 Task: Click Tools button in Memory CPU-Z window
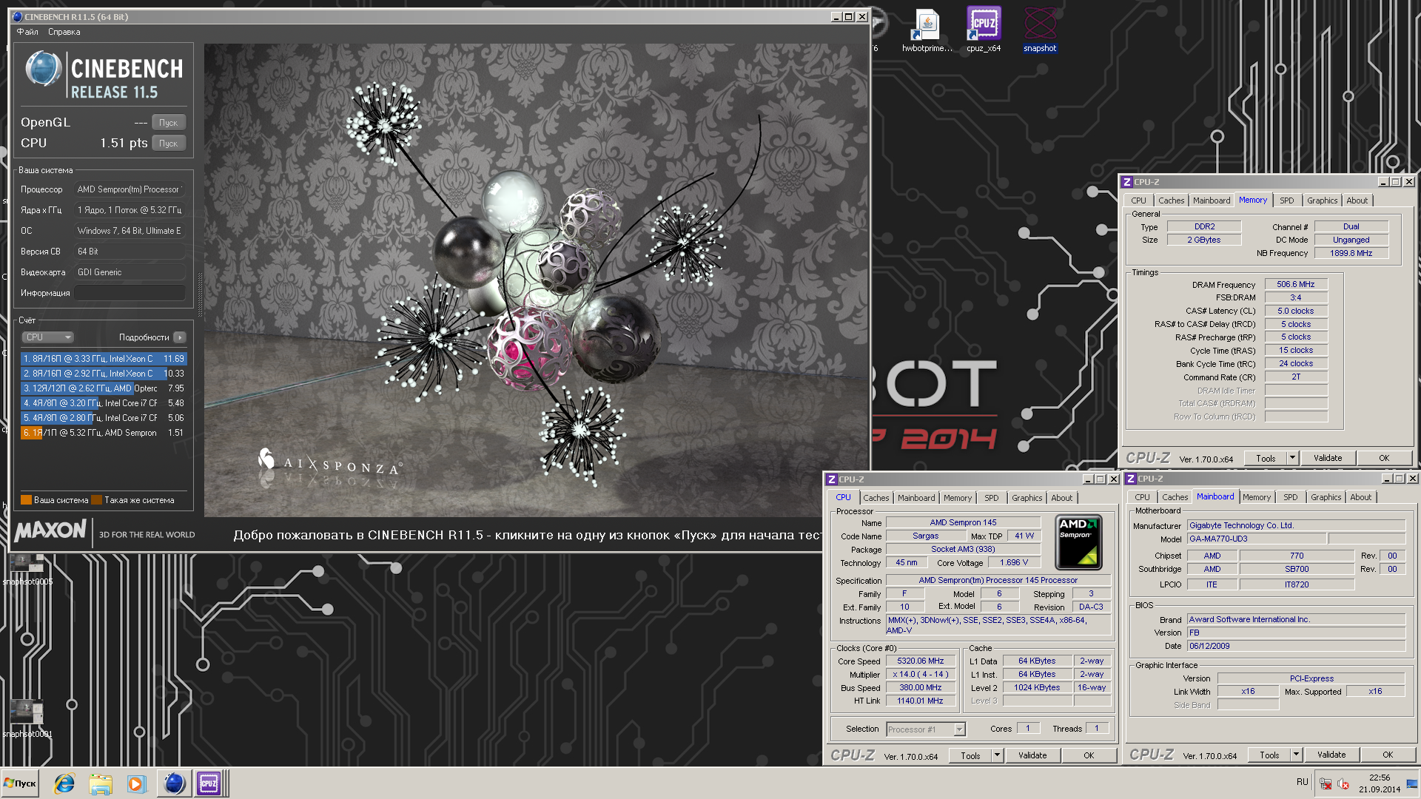coord(1266,459)
